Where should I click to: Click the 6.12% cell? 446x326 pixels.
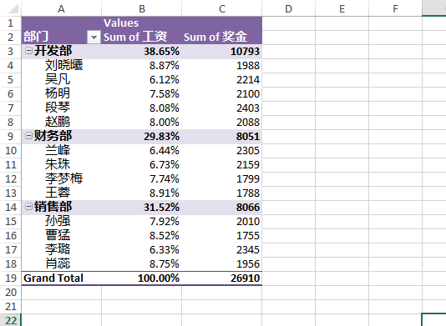pyautogui.click(x=142, y=79)
